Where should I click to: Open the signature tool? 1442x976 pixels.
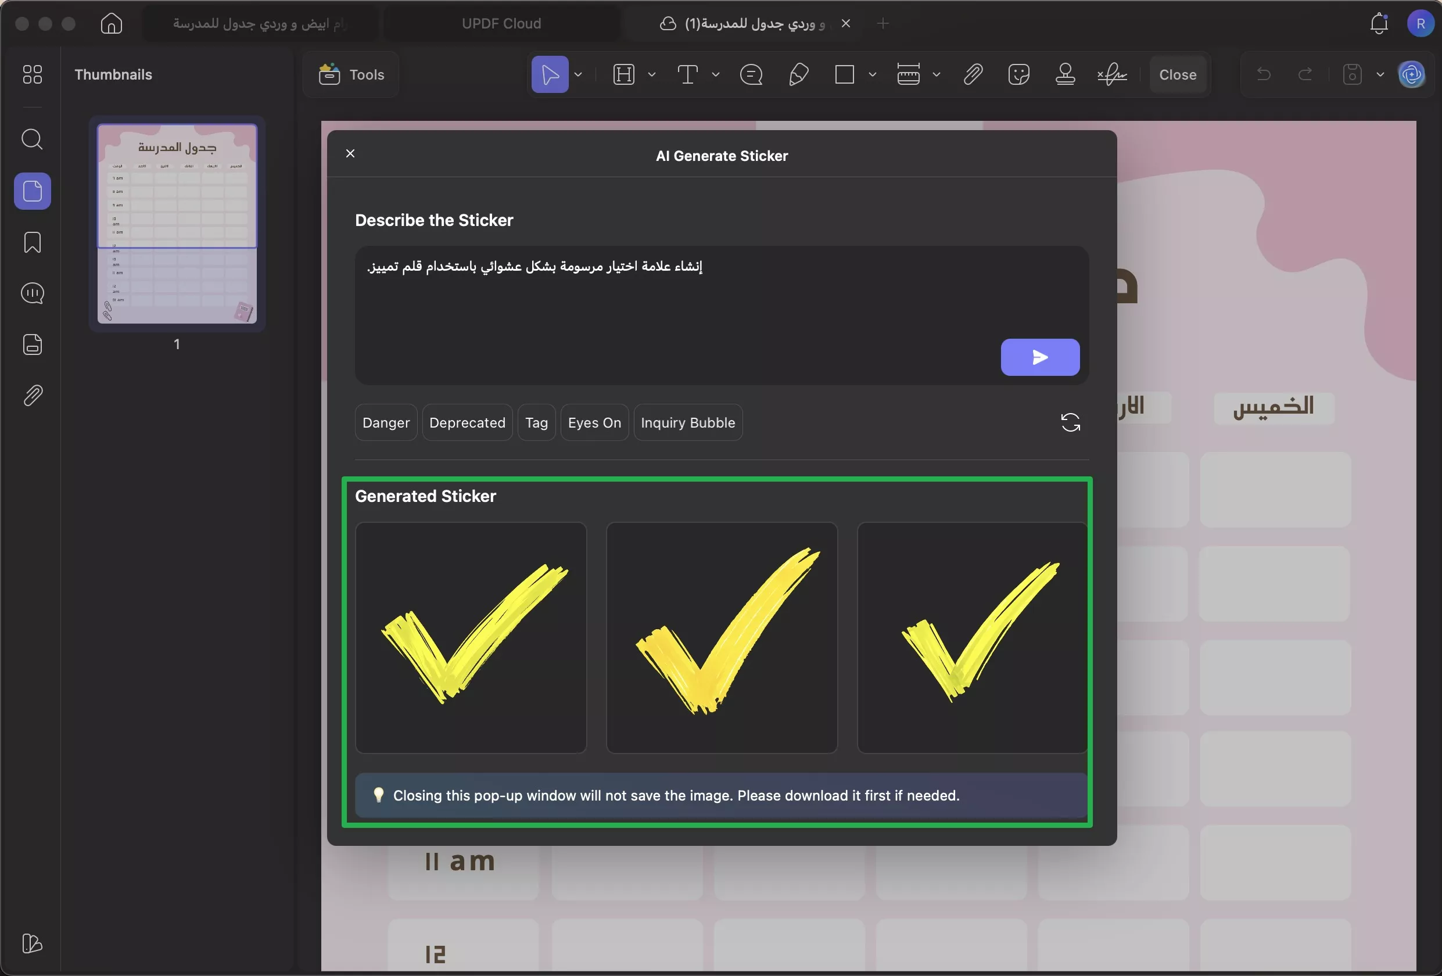coord(1111,74)
